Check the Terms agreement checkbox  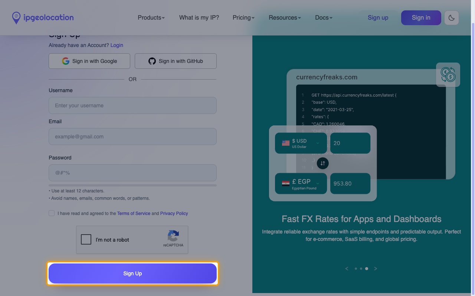pos(52,213)
